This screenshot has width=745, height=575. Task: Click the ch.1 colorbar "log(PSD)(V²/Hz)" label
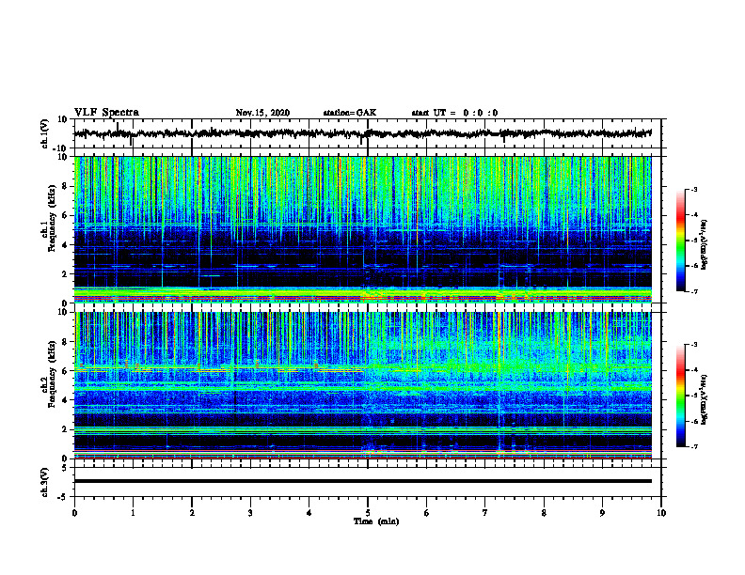coord(705,245)
